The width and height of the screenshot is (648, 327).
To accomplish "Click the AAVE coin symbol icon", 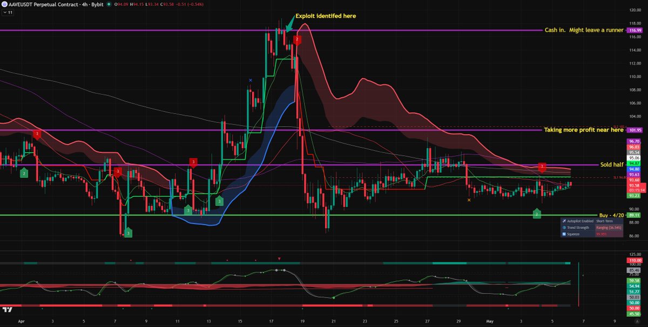I will 5,4.
